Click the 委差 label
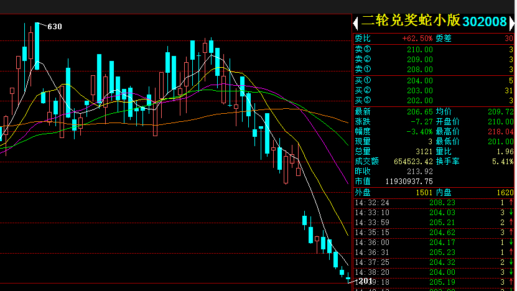This screenshot has height=291, width=517. click(x=444, y=39)
